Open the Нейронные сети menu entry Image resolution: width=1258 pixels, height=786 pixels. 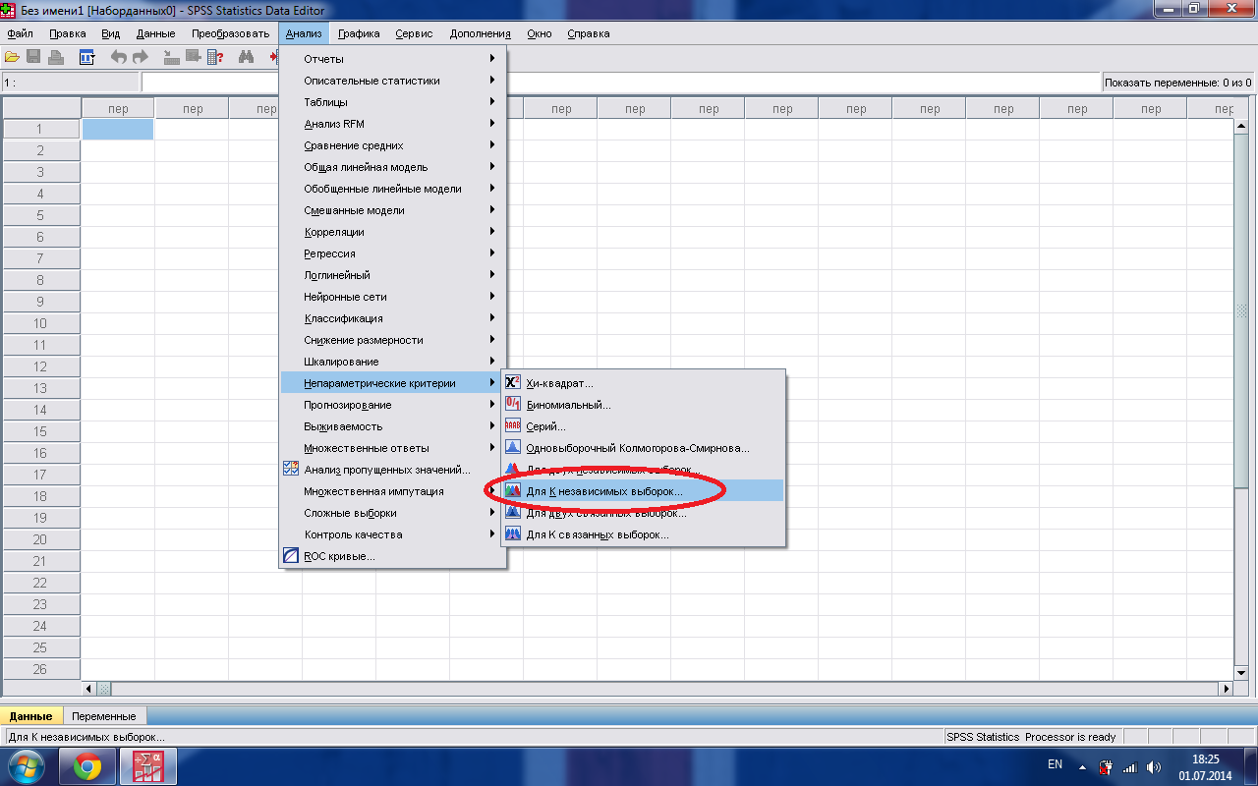[x=393, y=297]
